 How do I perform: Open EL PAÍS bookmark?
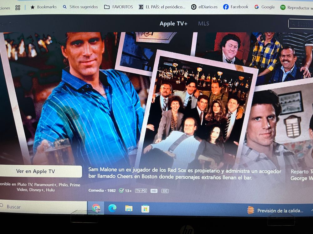pyautogui.click(x=162, y=7)
